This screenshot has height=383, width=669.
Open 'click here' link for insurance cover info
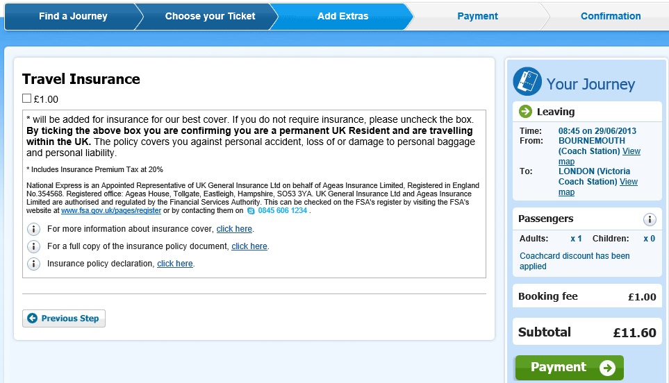pos(234,229)
